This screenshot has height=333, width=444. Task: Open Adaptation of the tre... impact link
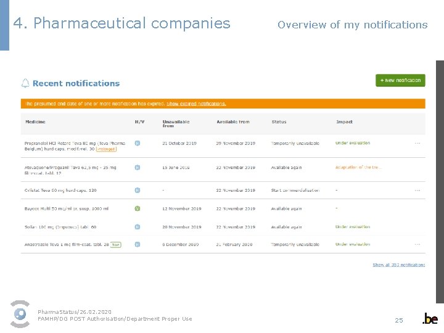click(x=358, y=167)
